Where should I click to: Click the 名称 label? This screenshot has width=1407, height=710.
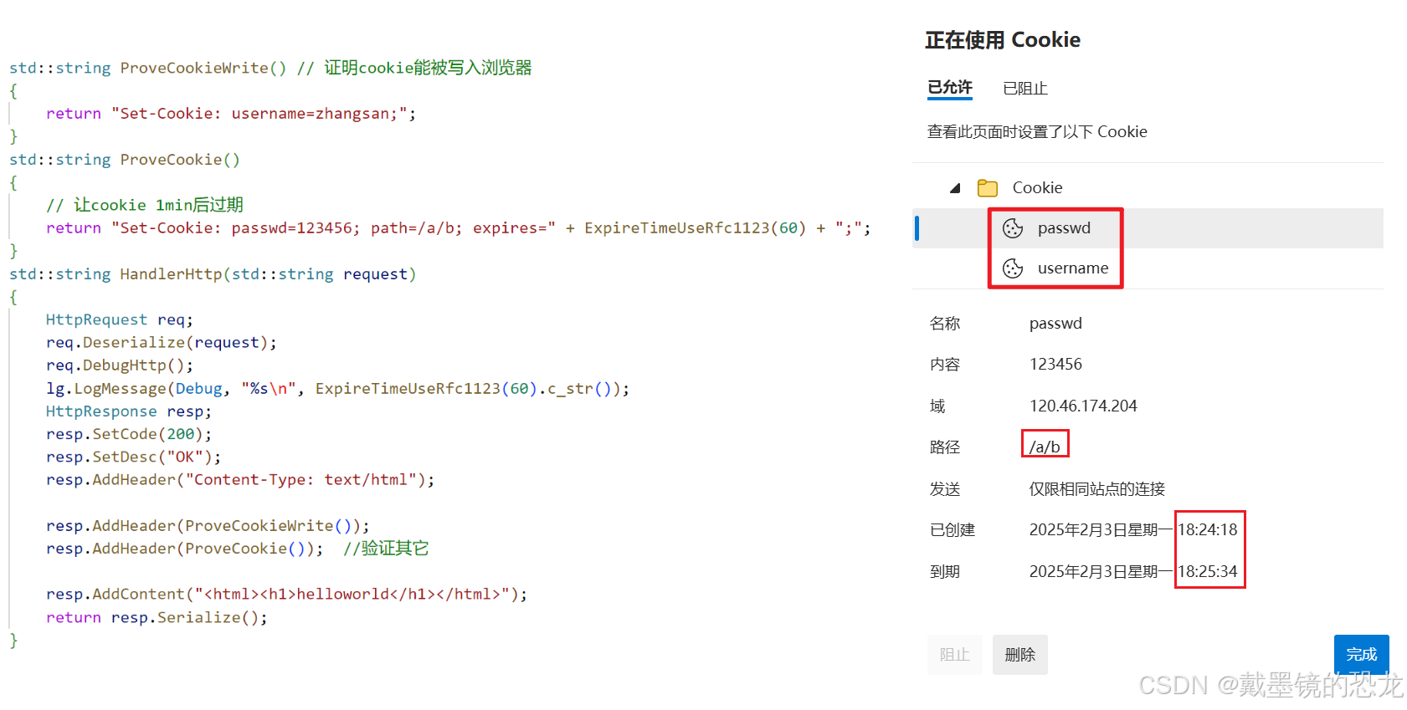(x=945, y=324)
